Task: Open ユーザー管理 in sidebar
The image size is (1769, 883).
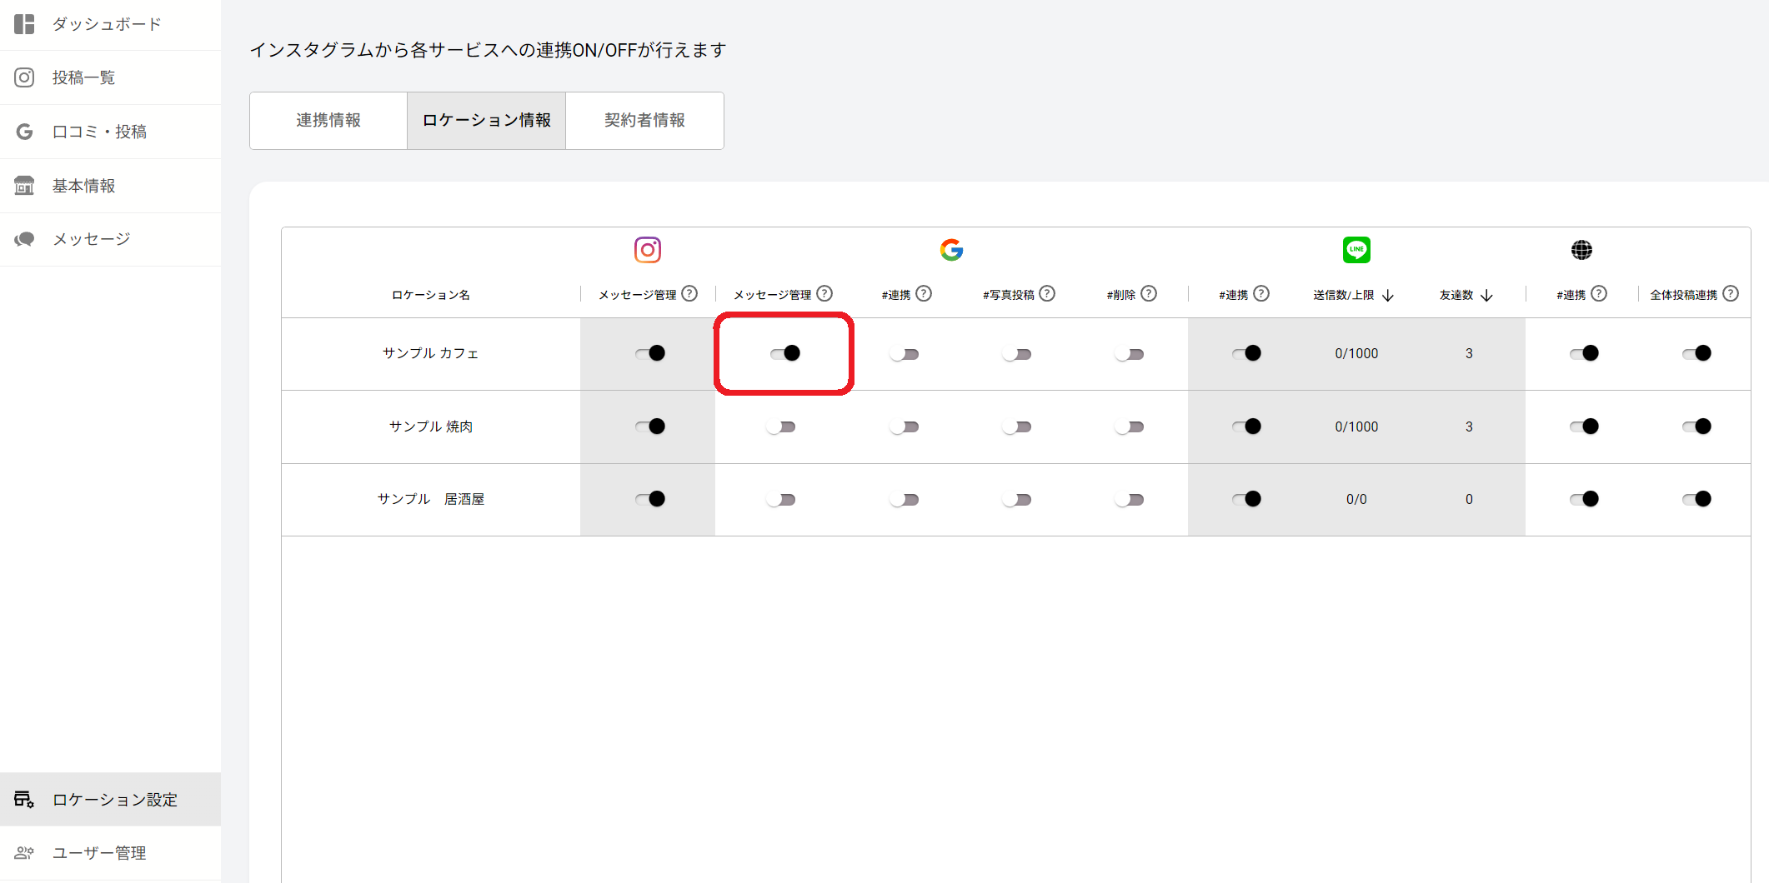Action: pyautogui.click(x=99, y=853)
